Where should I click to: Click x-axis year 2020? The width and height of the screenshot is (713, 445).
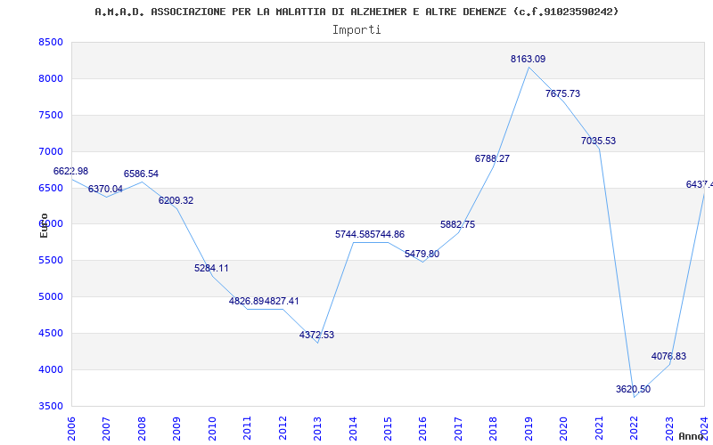point(564,429)
